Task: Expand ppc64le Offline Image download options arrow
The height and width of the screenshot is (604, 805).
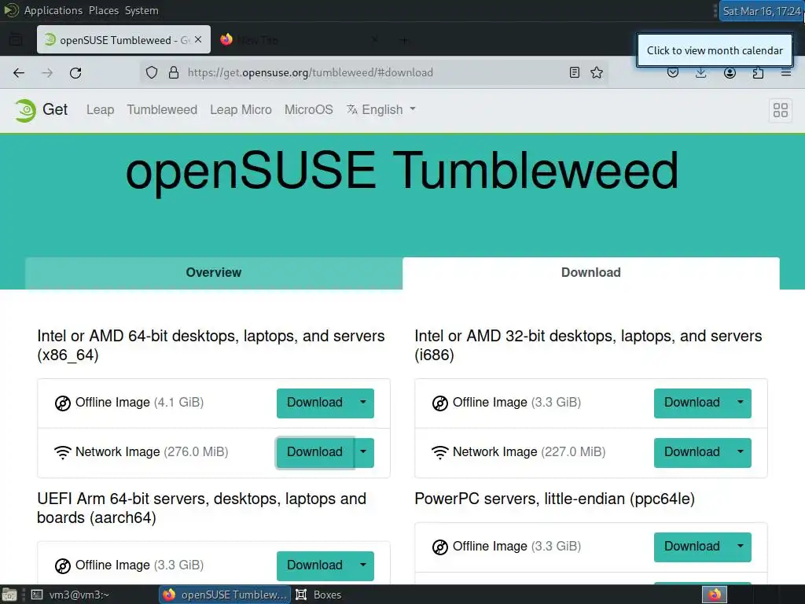Action: 741,547
